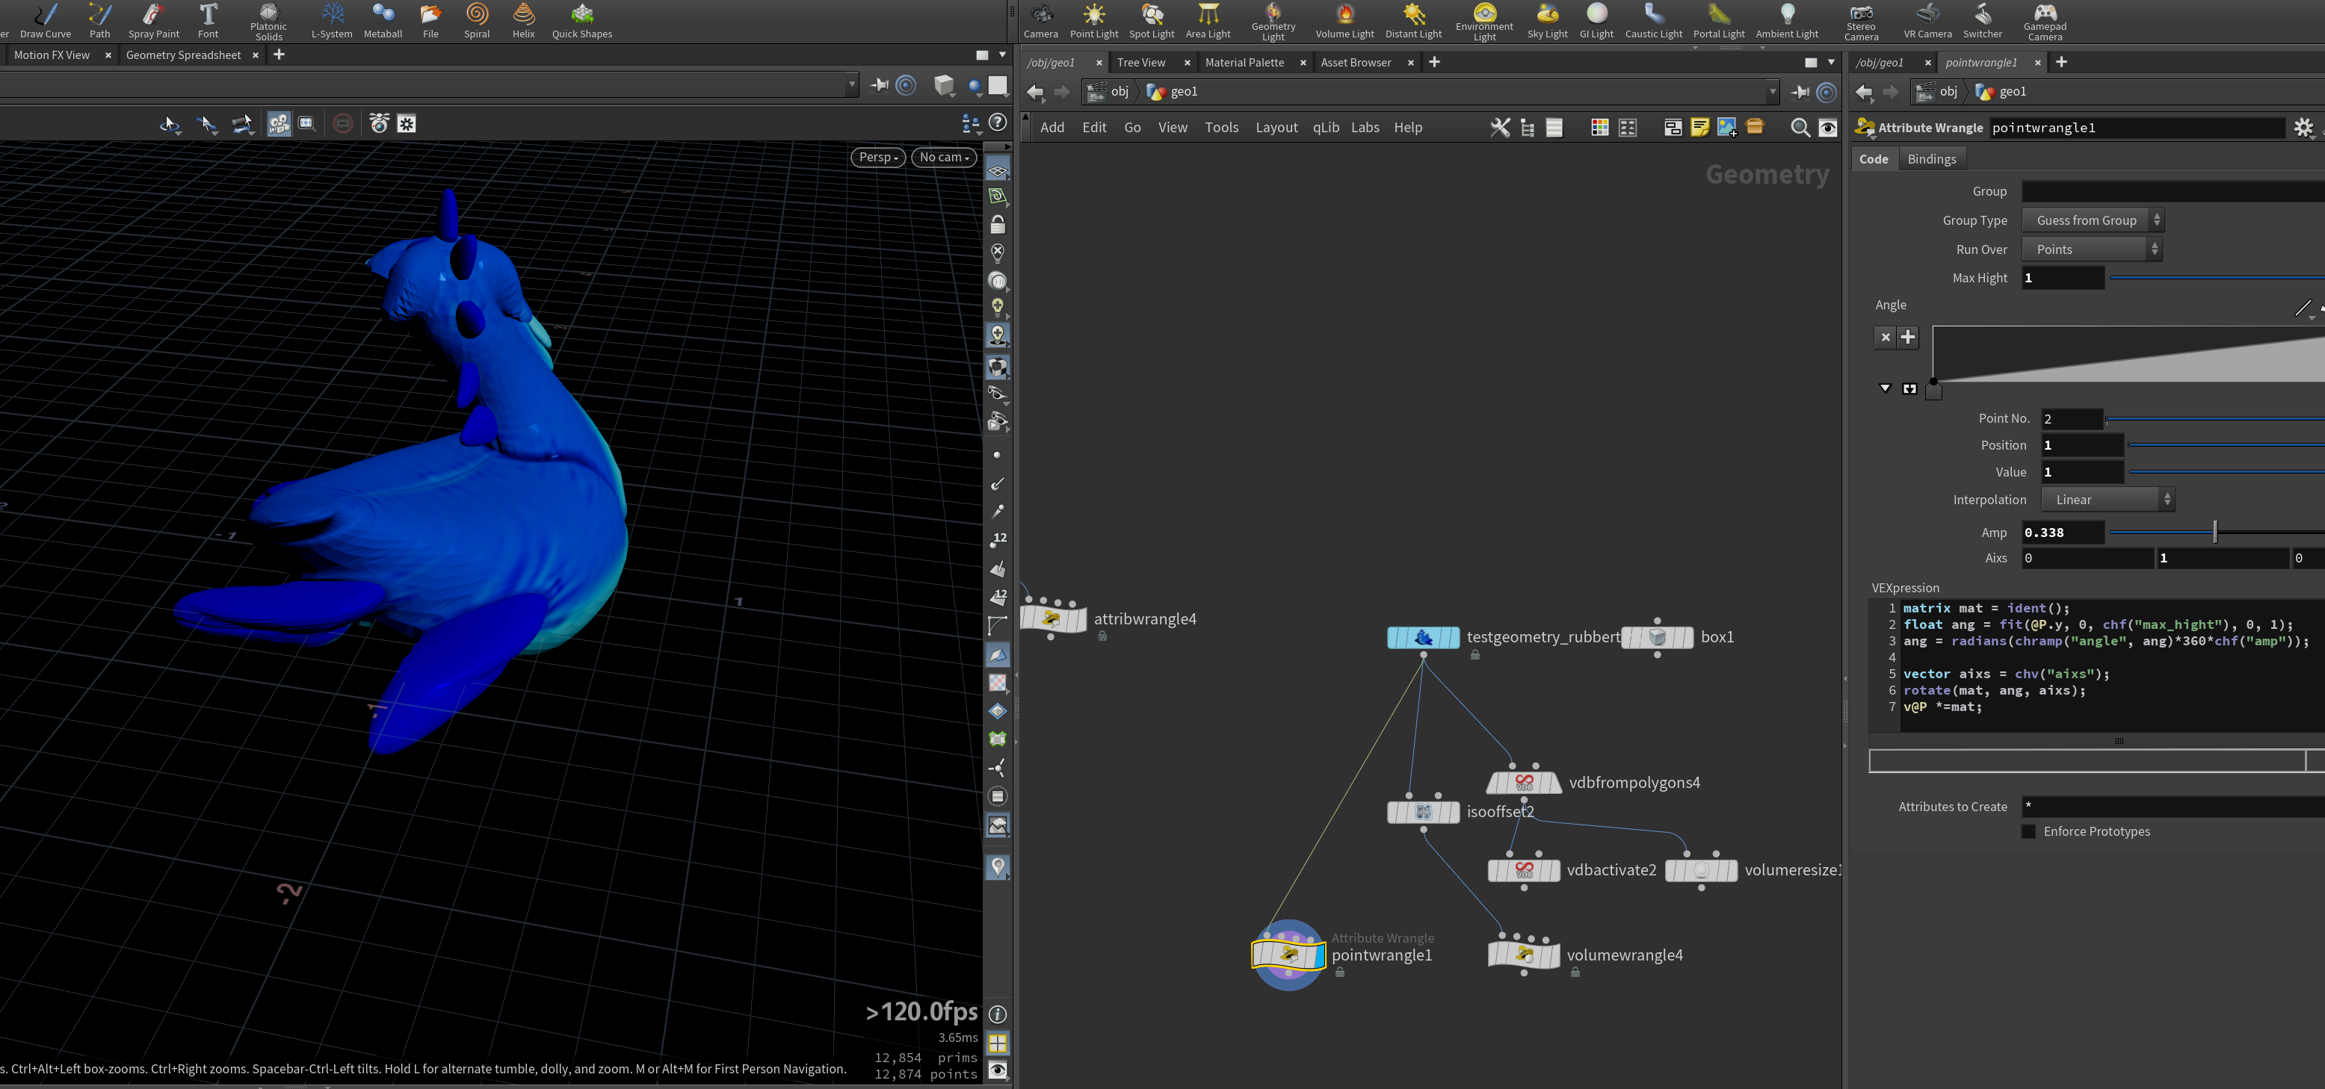Click the Helix shelf tool

tap(523, 21)
